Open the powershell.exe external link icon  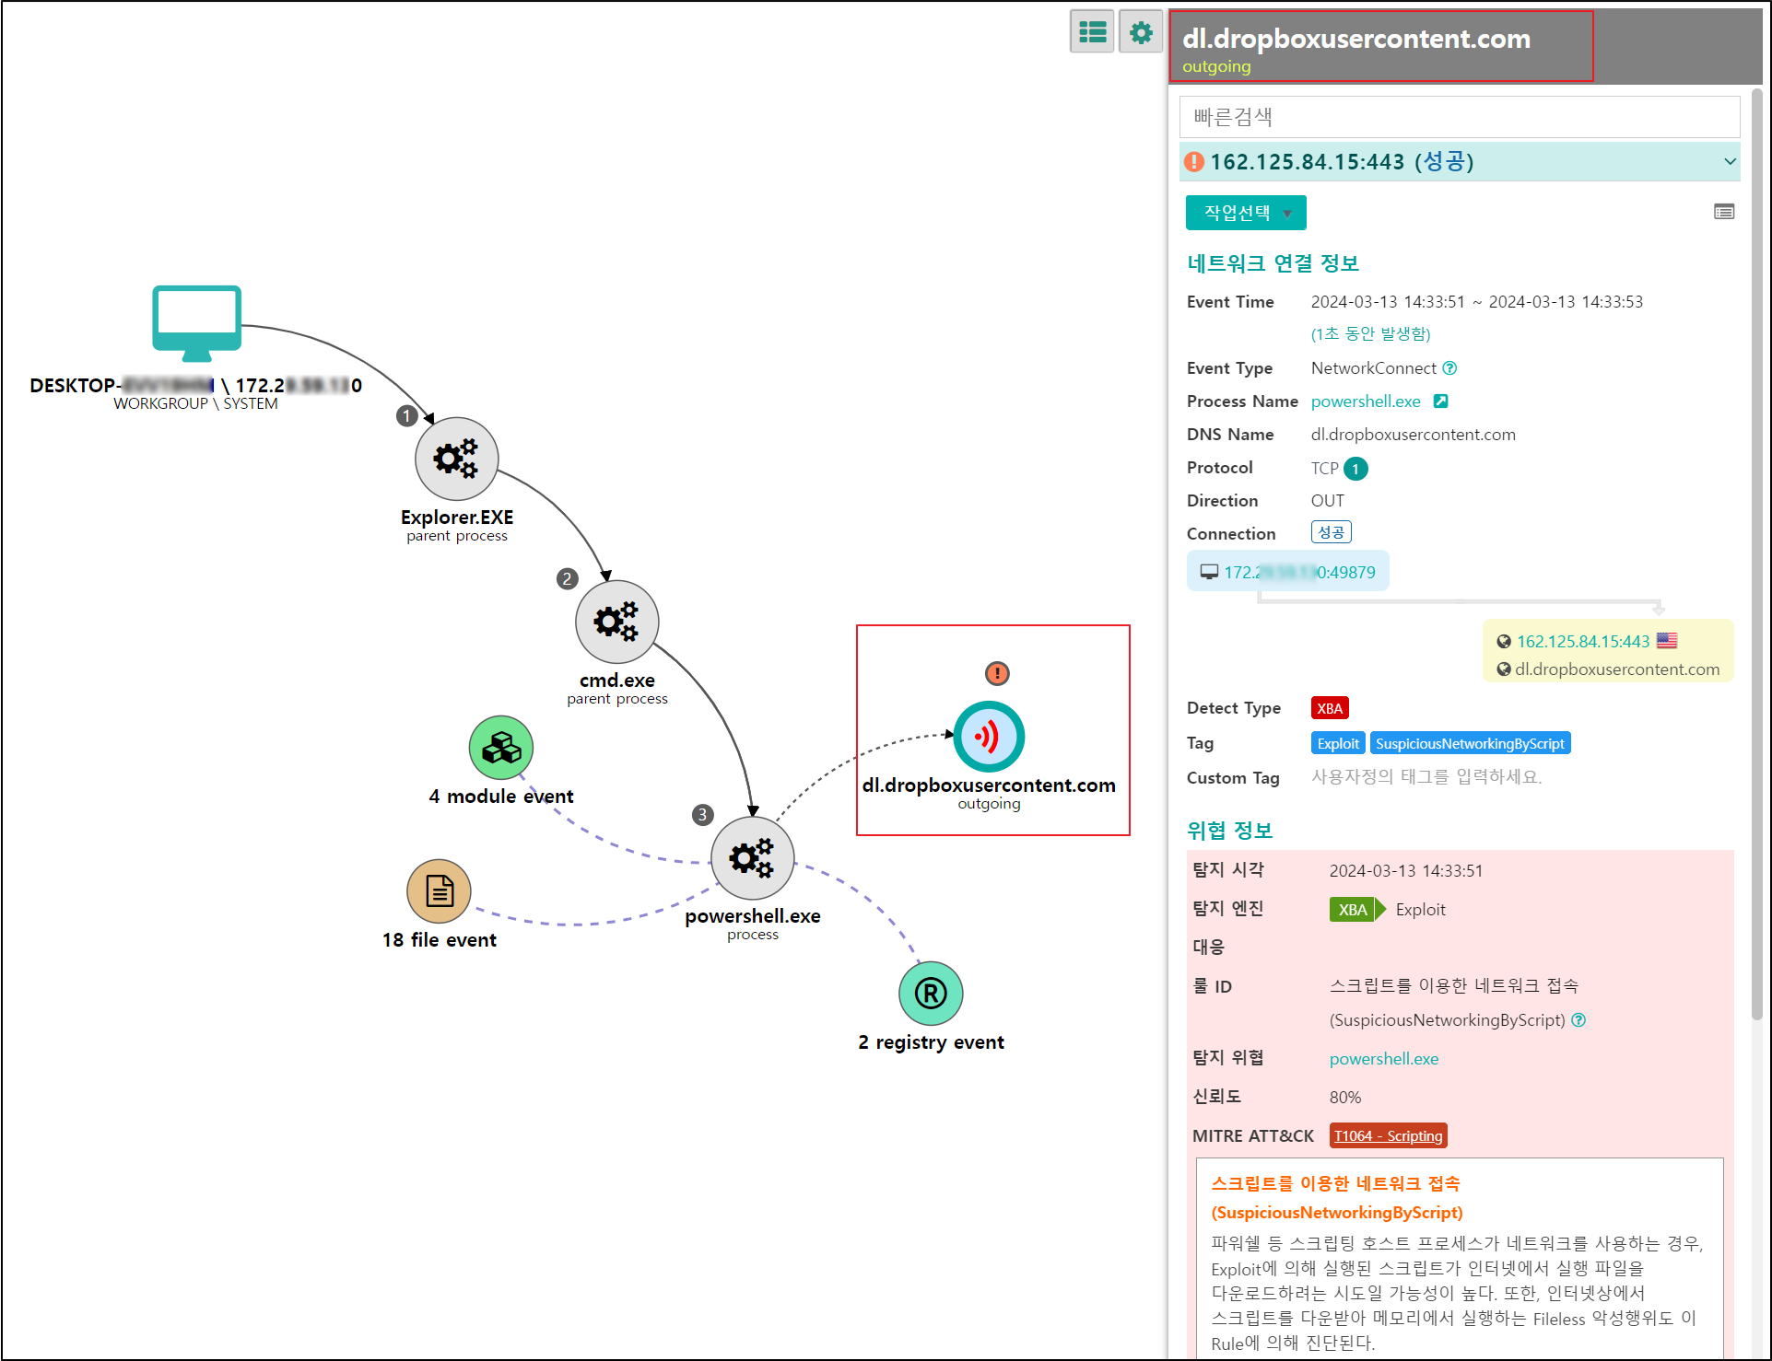pyautogui.click(x=1441, y=401)
